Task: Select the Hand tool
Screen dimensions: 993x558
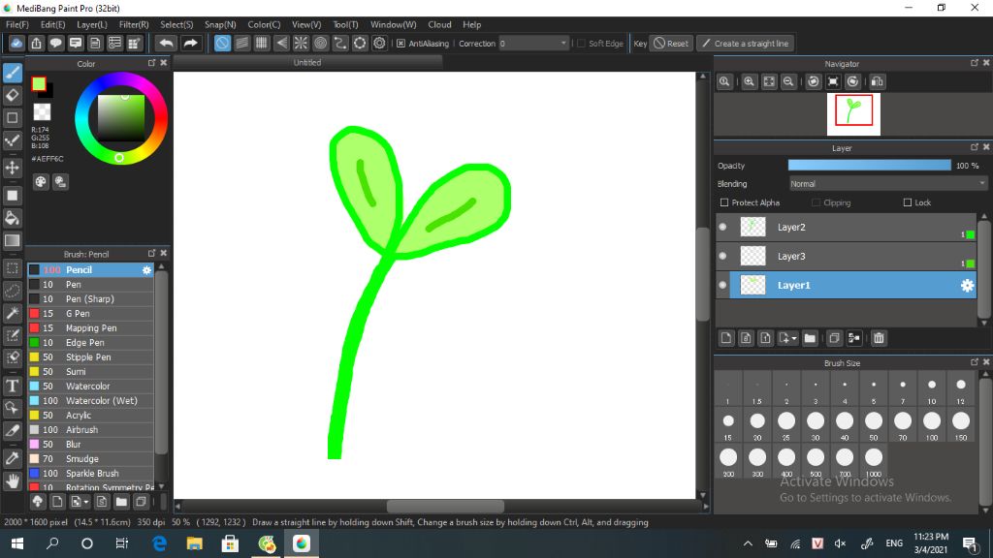Action: pyautogui.click(x=12, y=481)
